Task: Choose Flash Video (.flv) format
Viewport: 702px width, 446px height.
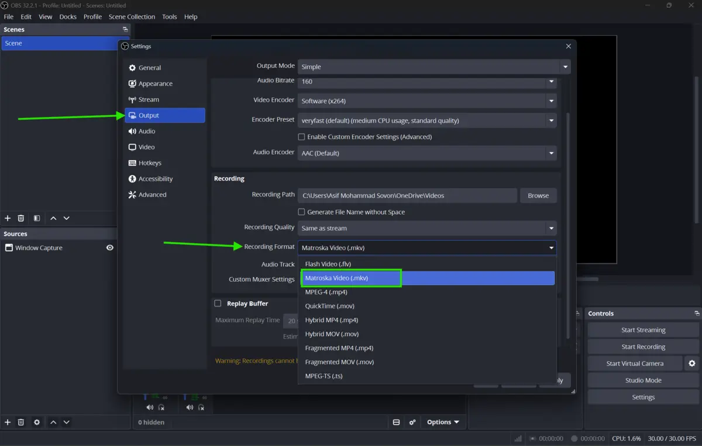Action: tap(427, 264)
